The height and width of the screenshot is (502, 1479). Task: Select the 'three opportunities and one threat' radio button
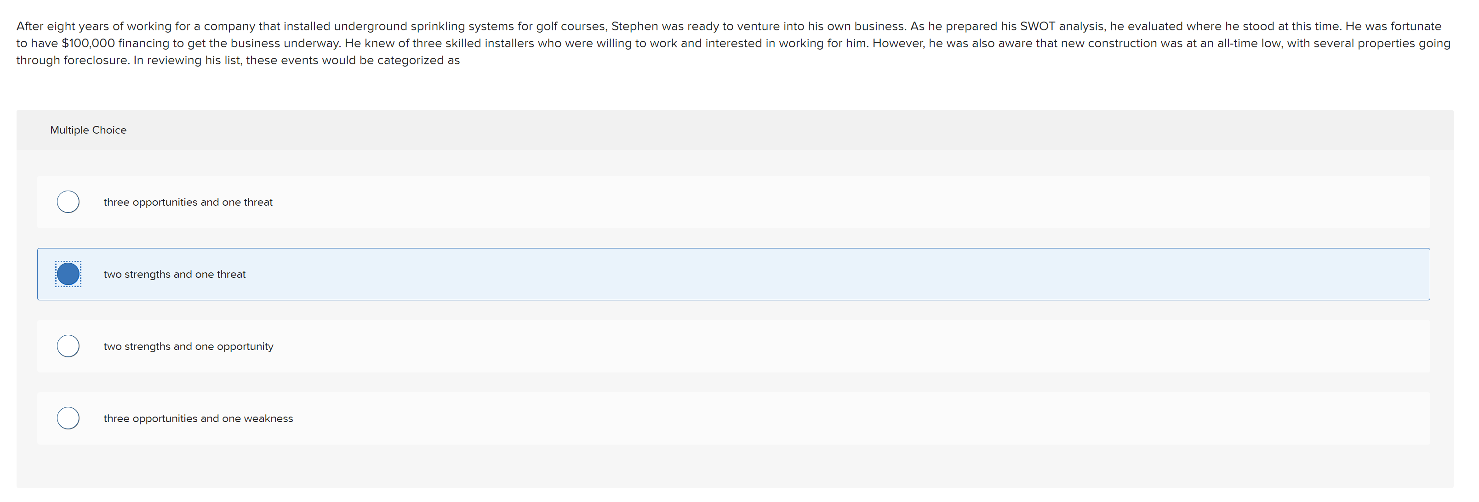68,201
